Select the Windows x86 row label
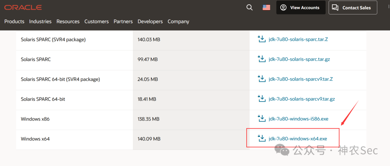Screen dimensions: 390x166 [35, 119]
